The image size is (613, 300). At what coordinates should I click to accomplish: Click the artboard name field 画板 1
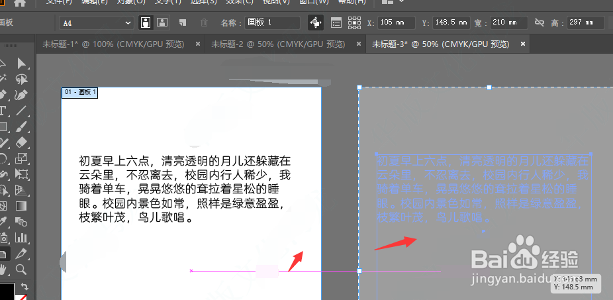click(272, 23)
